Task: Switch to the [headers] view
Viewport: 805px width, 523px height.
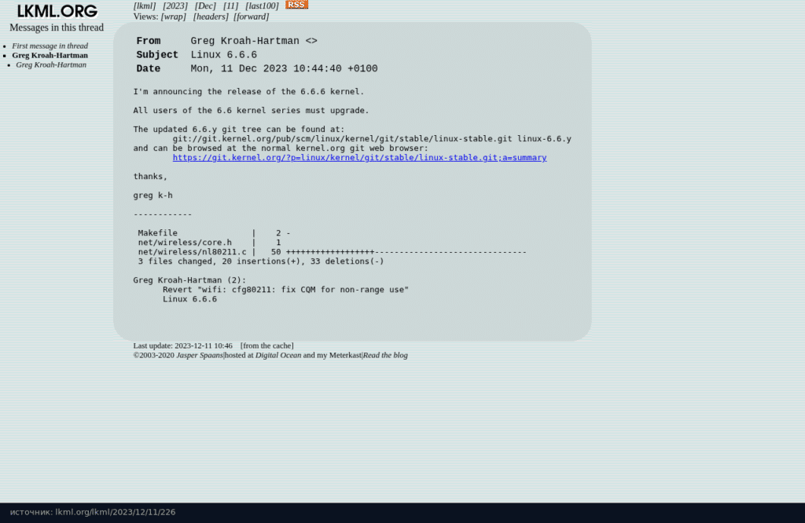Action: pyautogui.click(x=211, y=16)
